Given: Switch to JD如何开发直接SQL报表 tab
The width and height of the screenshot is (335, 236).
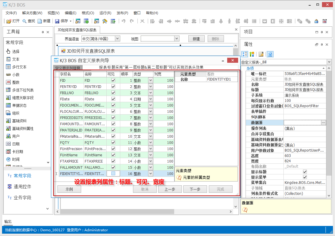Looking at the screenshot, I should [x=77, y=30].
